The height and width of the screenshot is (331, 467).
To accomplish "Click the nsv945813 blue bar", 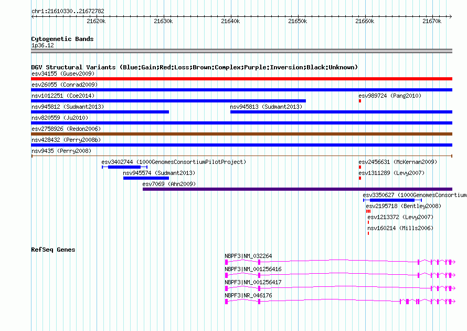I will (x=341, y=112).
